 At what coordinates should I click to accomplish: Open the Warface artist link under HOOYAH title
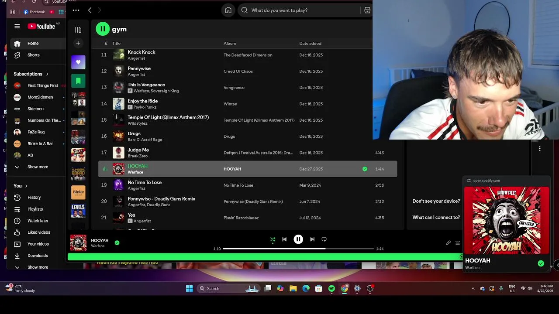click(135, 172)
